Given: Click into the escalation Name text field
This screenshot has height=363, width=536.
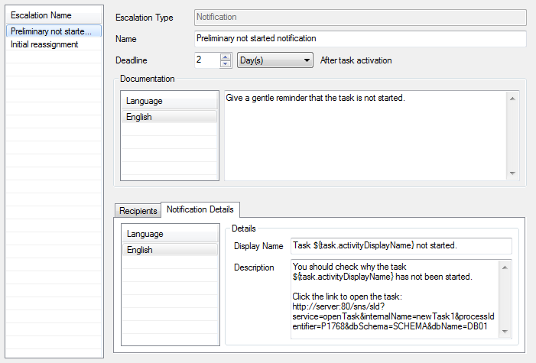Looking at the screenshot, I should (360, 38).
